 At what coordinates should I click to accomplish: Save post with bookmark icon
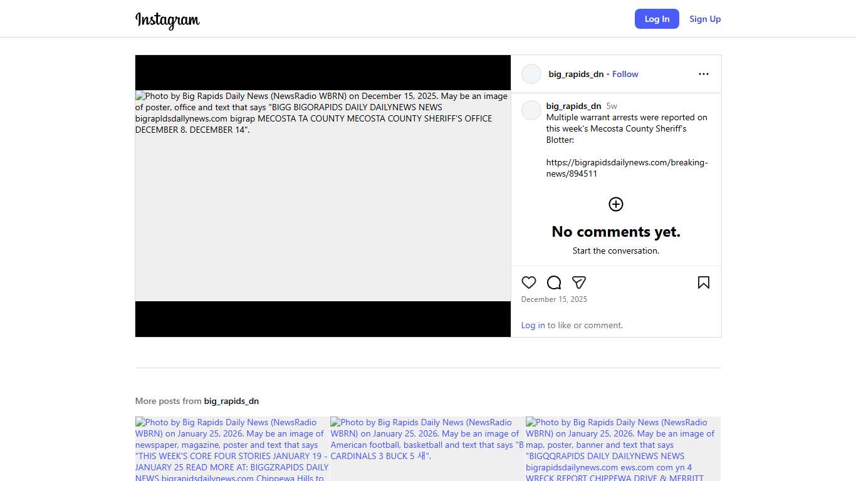(x=703, y=282)
